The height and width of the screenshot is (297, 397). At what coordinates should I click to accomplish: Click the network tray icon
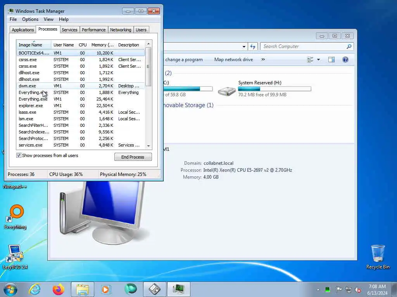coord(349,290)
